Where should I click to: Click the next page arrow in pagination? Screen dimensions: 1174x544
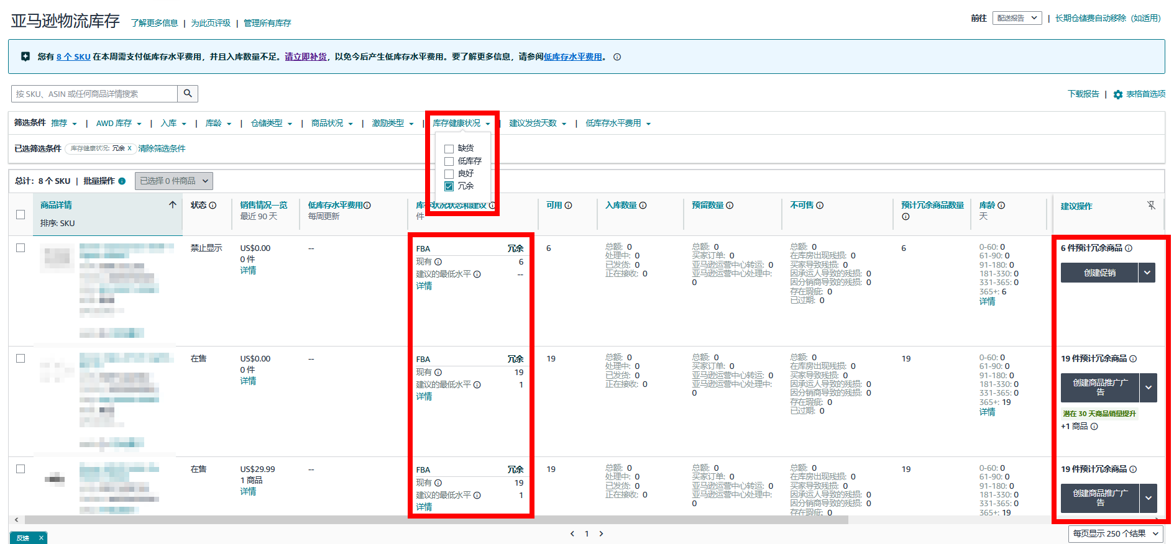tap(601, 533)
